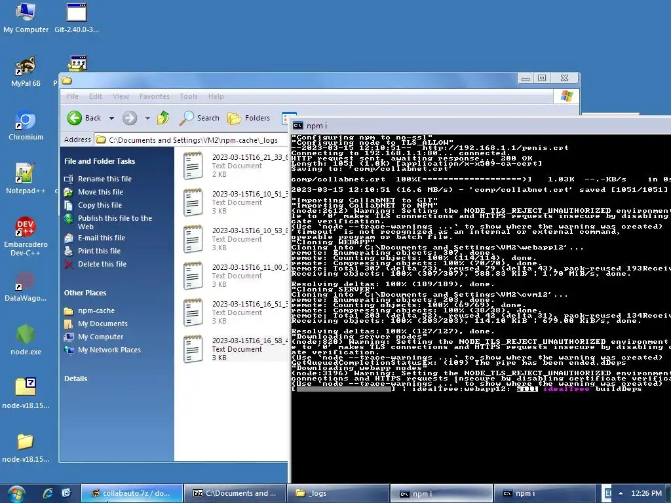This screenshot has height=503, width=671.
Task: Click the 12:26 PM system clock
Action: click(646, 494)
